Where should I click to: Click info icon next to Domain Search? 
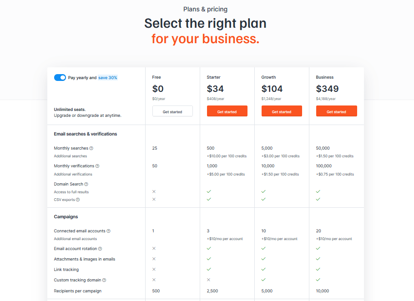(x=86, y=184)
